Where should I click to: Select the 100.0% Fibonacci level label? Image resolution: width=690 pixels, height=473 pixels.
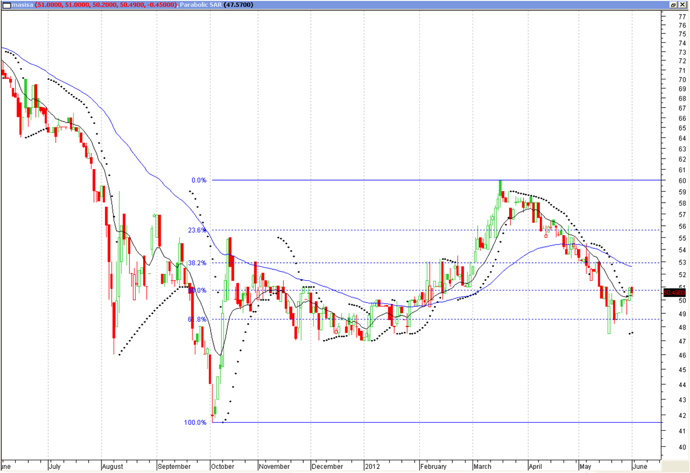pos(195,423)
